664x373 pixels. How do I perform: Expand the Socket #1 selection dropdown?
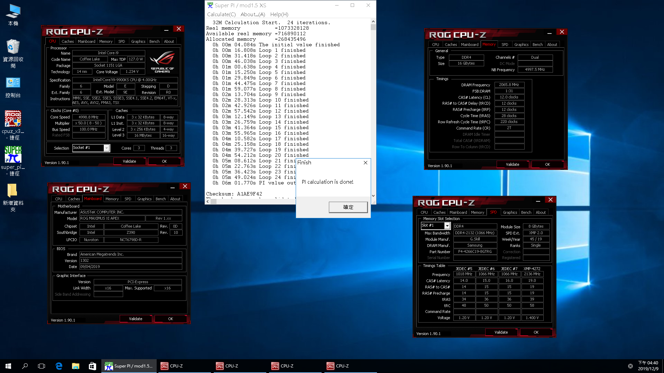pyautogui.click(x=107, y=148)
